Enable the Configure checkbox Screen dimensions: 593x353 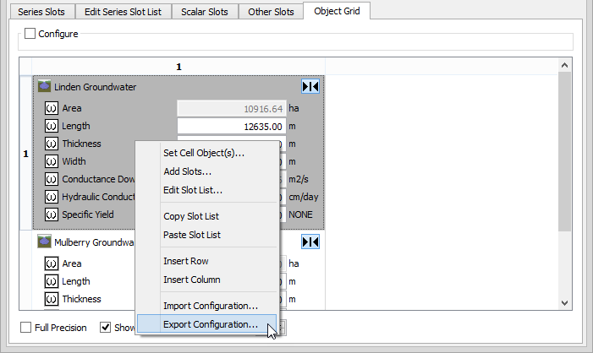[30, 34]
